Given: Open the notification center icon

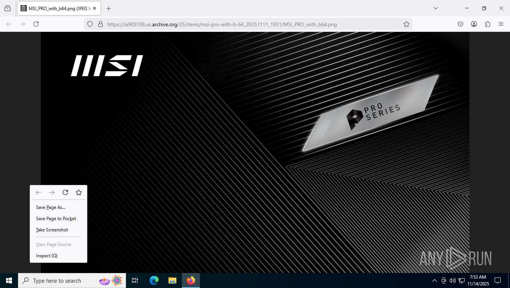Looking at the screenshot, I should 498,280.
